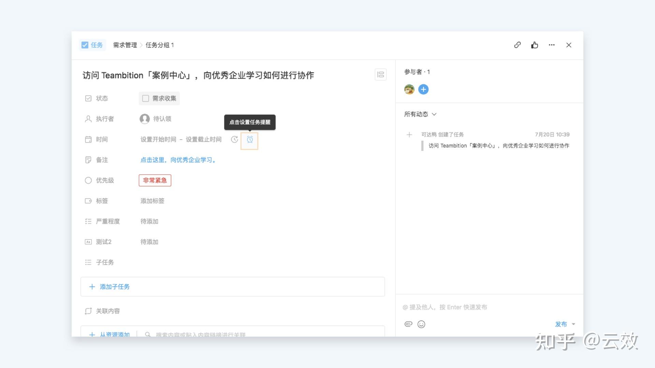
Task: Click the 非常紧急 priority tag
Action: tap(155, 180)
